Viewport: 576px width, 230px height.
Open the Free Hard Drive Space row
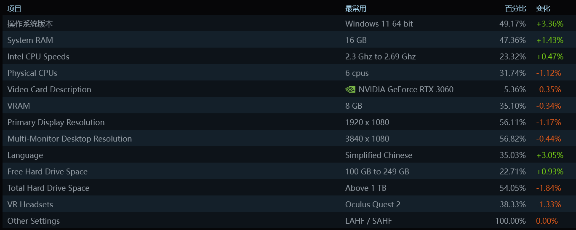(288, 171)
